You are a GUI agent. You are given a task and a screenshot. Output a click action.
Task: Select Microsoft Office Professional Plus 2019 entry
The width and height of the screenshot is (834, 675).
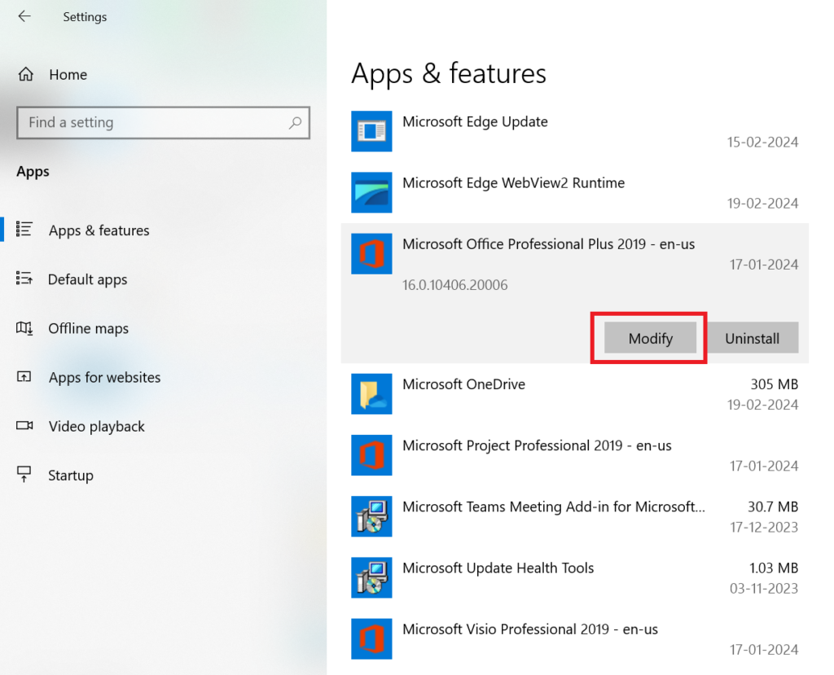(548, 244)
